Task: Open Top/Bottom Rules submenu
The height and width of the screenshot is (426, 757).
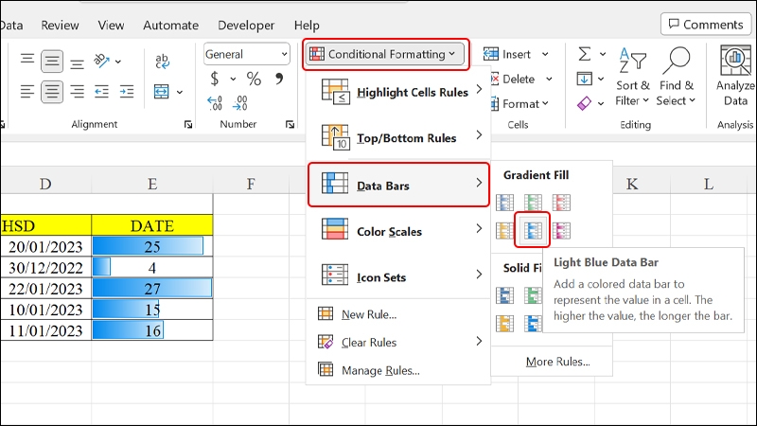Action: [398, 137]
